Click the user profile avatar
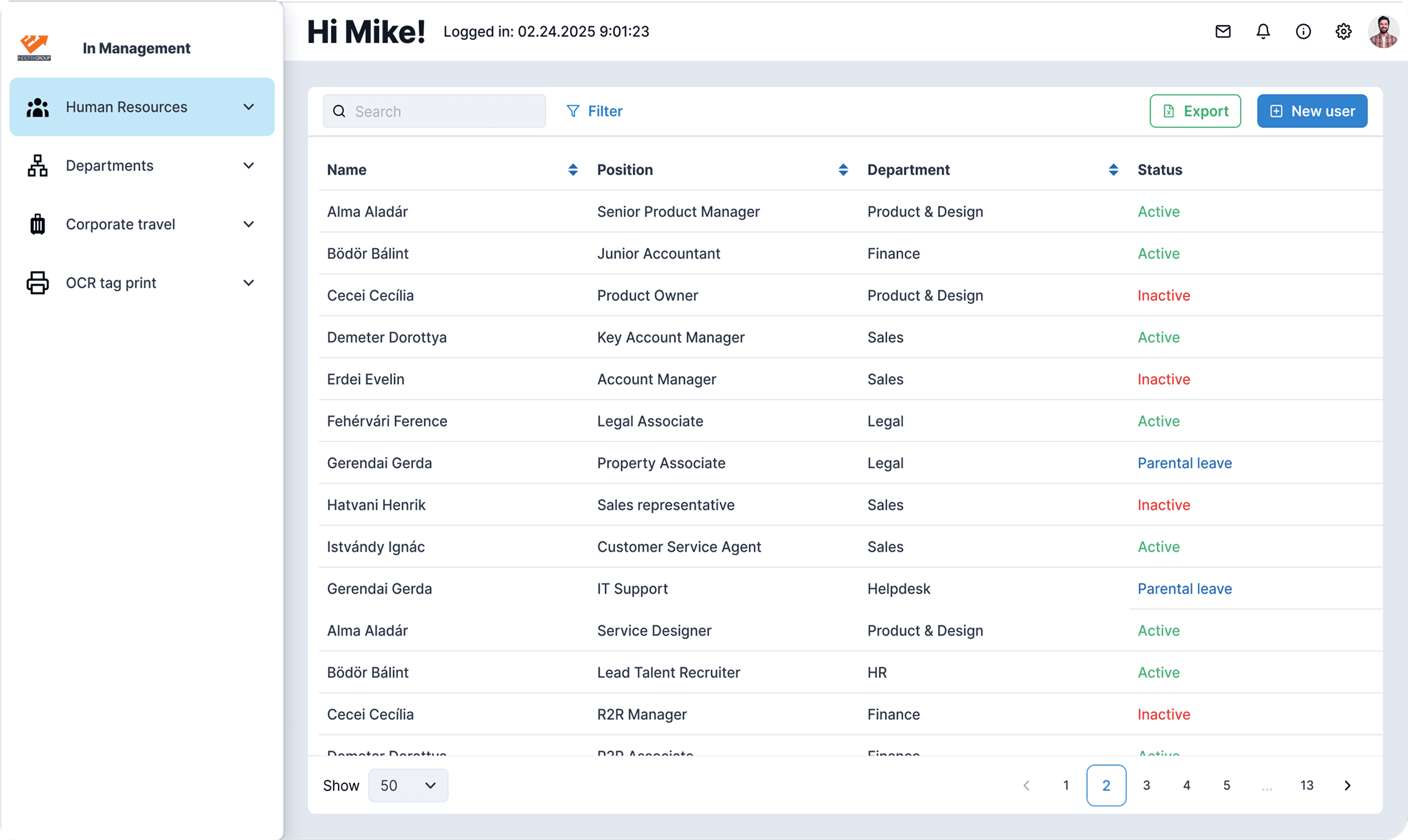Image resolution: width=1408 pixels, height=840 pixels. click(1383, 32)
